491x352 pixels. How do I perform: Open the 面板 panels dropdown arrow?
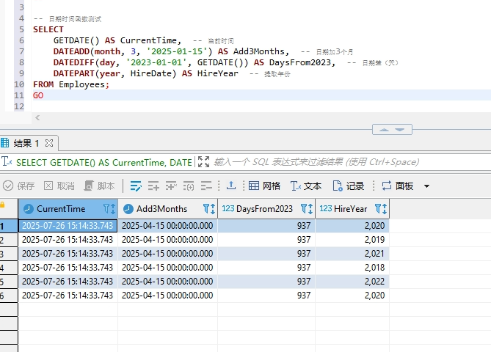(x=426, y=186)
